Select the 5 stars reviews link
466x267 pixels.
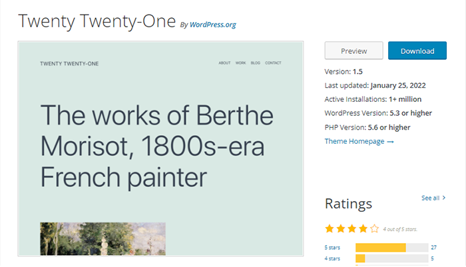pyautogui.click(x=333, y=248)
